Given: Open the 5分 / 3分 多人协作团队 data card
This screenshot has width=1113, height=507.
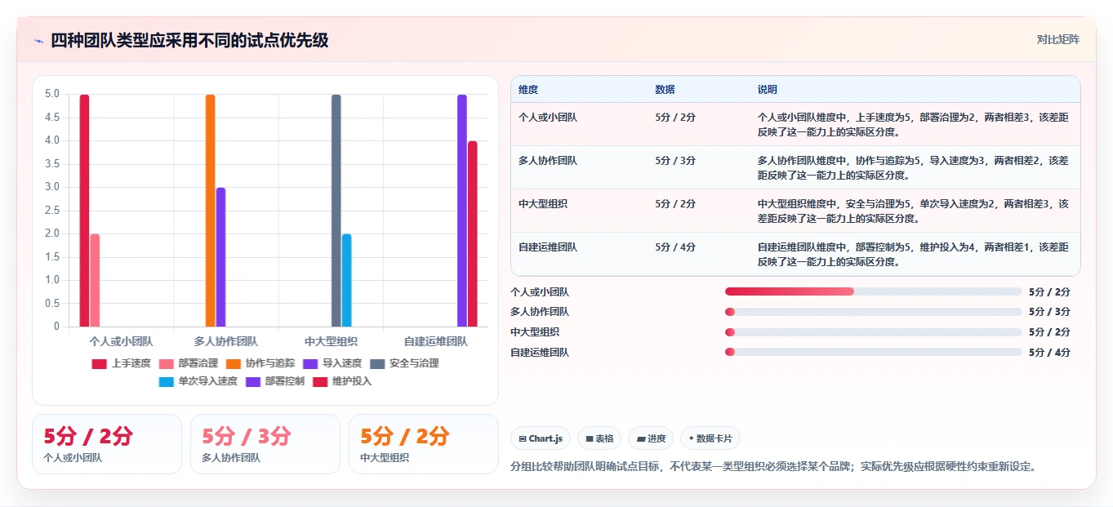Looking at the screenshot, I should [x=265, y=444].
